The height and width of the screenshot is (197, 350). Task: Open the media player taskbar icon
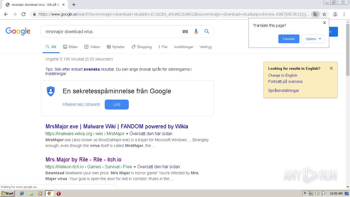pyautogui.click(x=40, y=193)
